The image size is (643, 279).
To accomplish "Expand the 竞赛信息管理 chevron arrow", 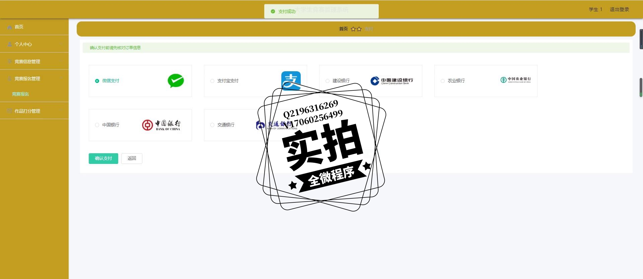I will (x=61, y=61).
